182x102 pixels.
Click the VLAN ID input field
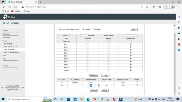pyautogui.click(x=84, y=35)
